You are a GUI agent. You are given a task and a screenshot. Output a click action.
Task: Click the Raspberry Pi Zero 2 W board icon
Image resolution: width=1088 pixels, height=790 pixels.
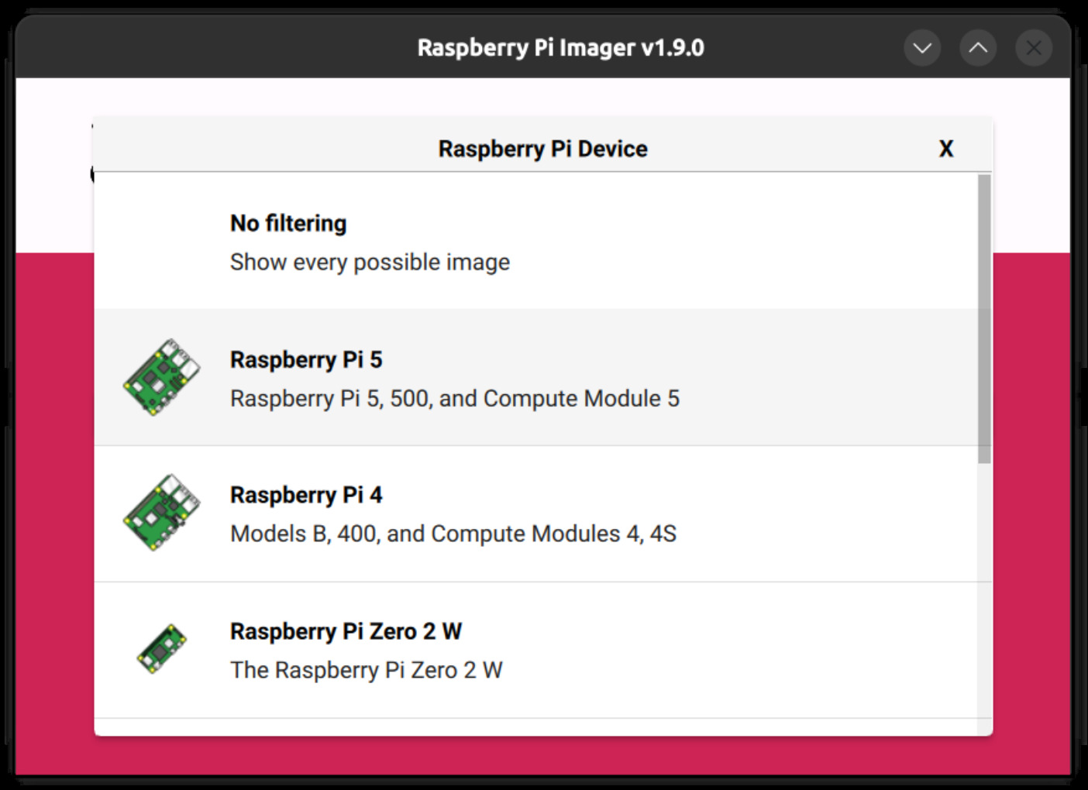click(x=161, y=649)
